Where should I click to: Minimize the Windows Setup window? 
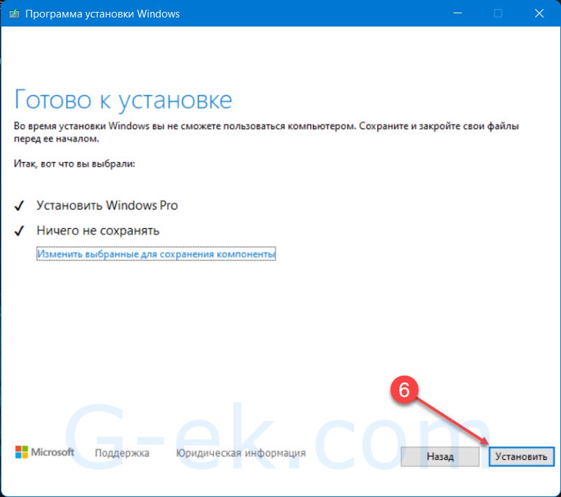pyautogui.click(x=458, y=13)
